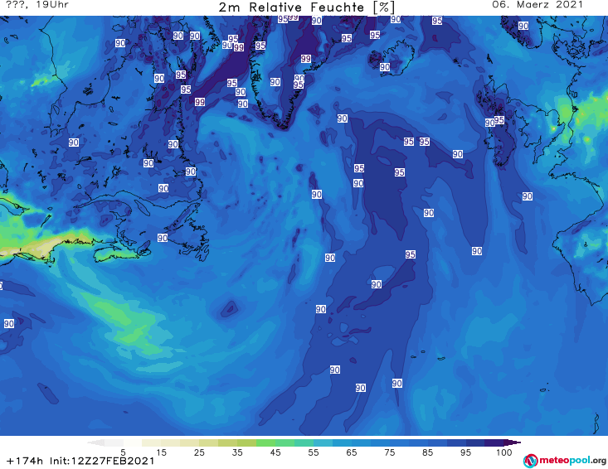This screenshot has height=469, width=608.
Task: Click the forecast offset text "+174h"
Action: tap(25, 461)
